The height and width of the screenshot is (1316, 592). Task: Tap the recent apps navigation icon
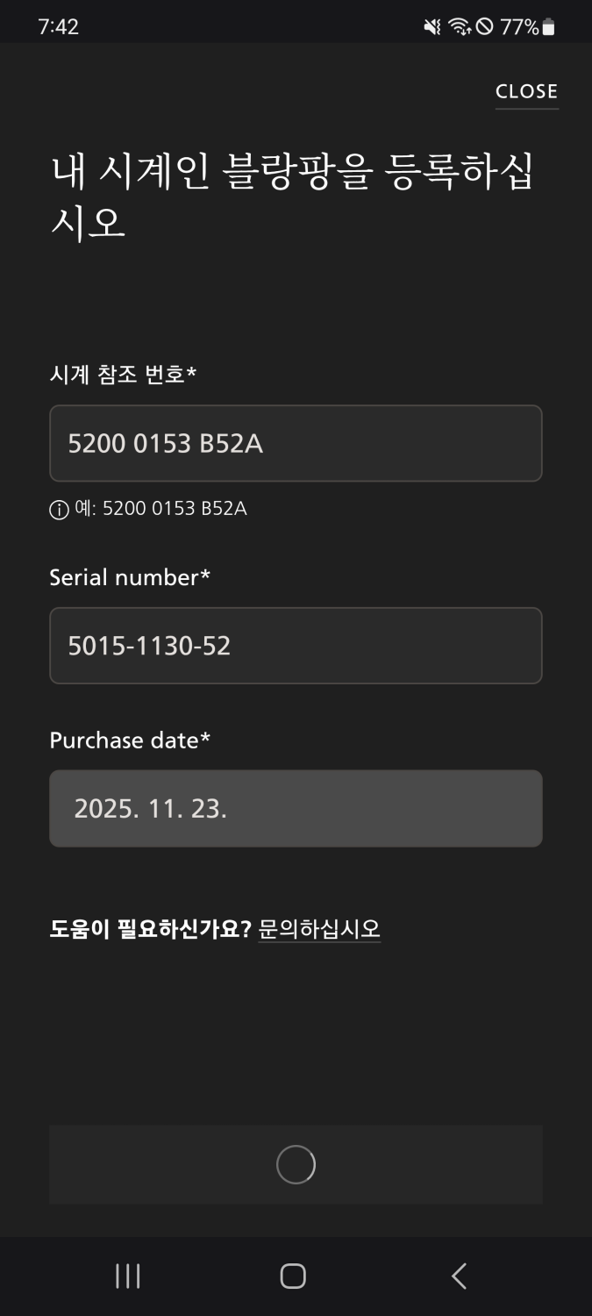coord(128,1276)
